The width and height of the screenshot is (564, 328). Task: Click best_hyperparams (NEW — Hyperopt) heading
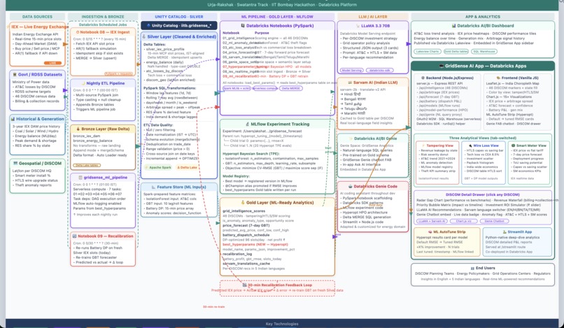pos(255,245)
